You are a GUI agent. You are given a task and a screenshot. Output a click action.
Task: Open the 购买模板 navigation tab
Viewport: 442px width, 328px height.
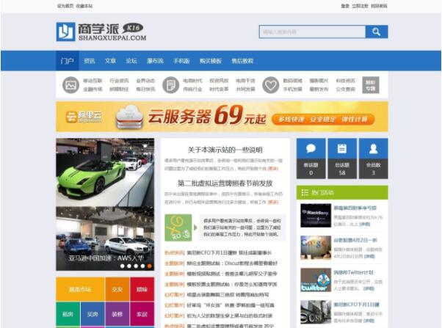pos(211,61)
